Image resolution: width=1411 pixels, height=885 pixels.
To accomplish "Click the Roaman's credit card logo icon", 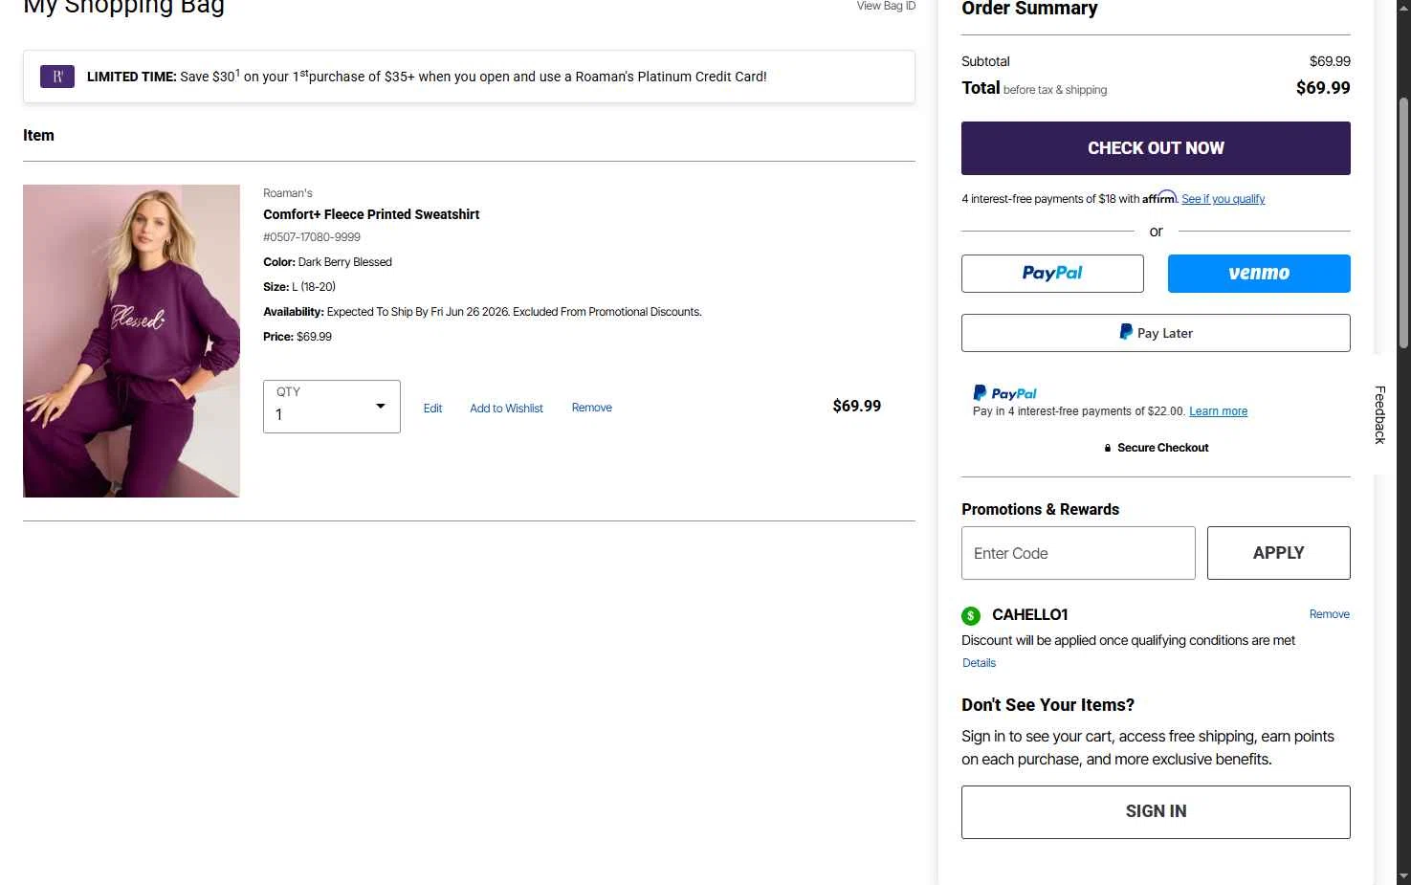I will (x=57, y=77).
